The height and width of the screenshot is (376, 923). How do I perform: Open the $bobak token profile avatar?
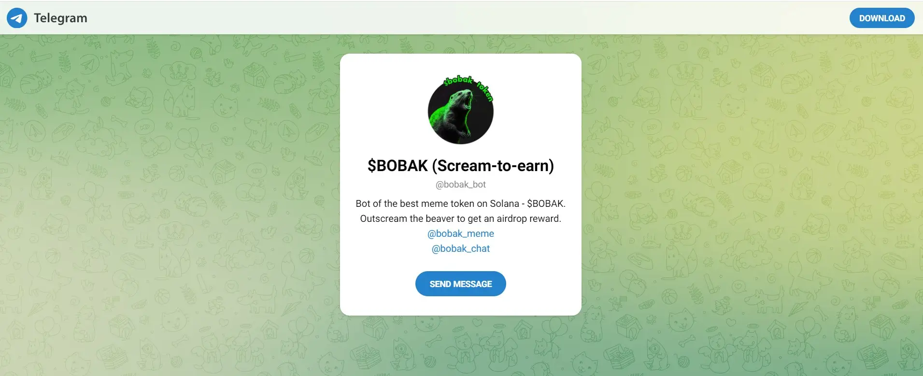(461, 110)
